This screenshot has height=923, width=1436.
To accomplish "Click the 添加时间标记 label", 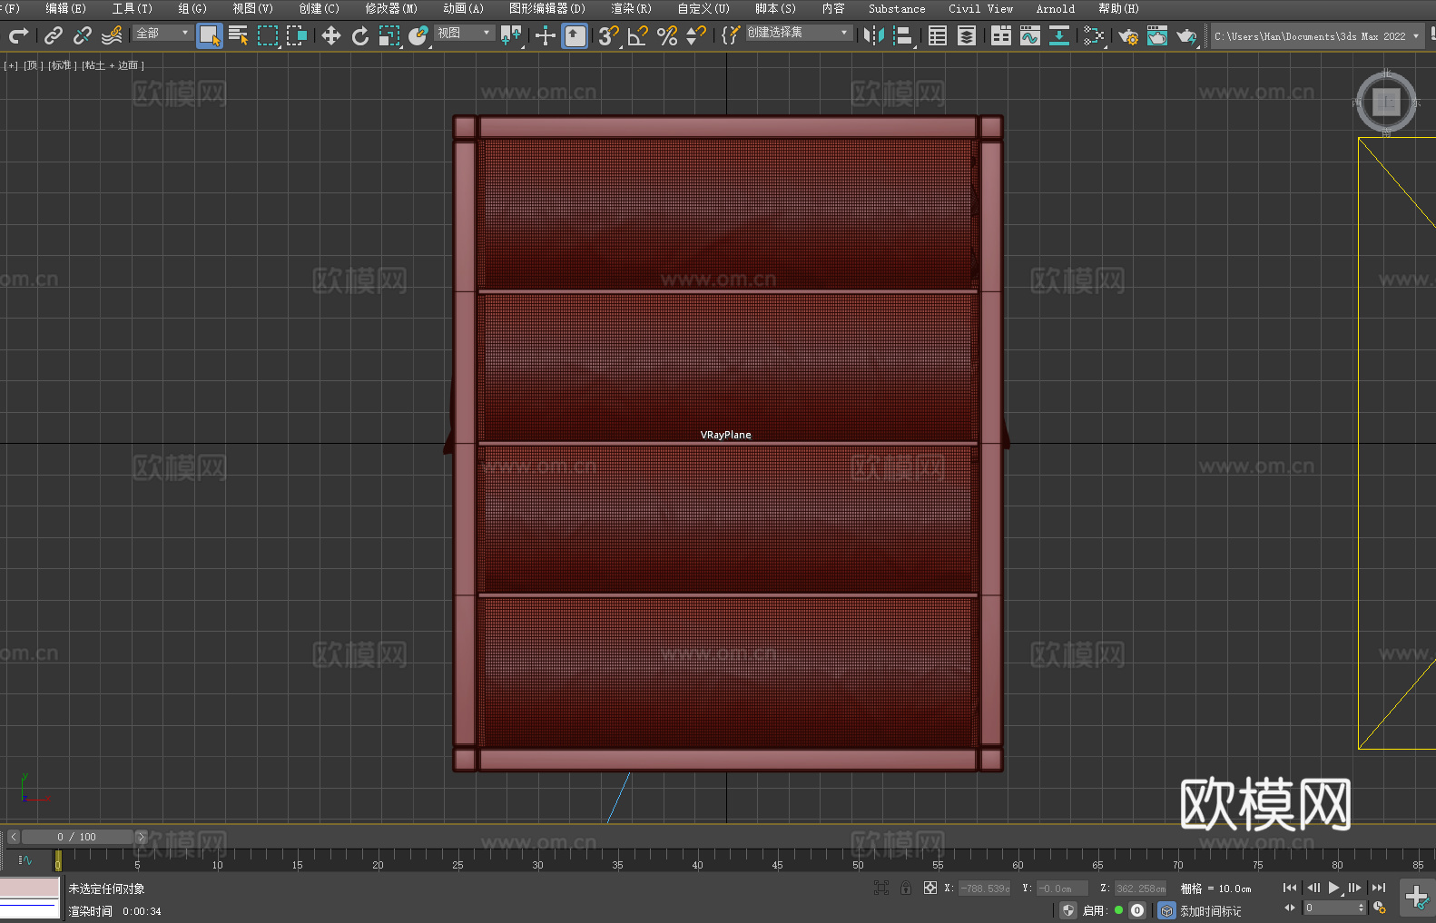I will [x=1210, y=910].
